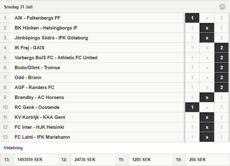
Task: Select x for Bodo/Glimt - Tromsø
Action: click(207, 68)
